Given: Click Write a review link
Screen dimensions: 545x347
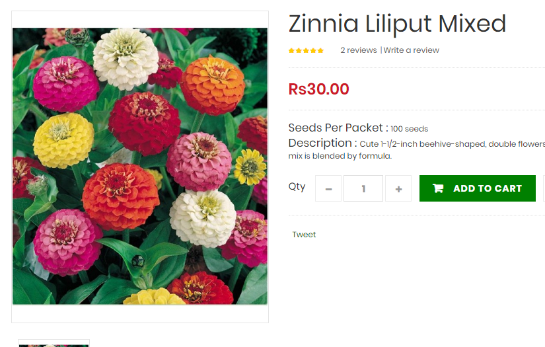Looking at the screenshot, I should (x=411, y=50).
